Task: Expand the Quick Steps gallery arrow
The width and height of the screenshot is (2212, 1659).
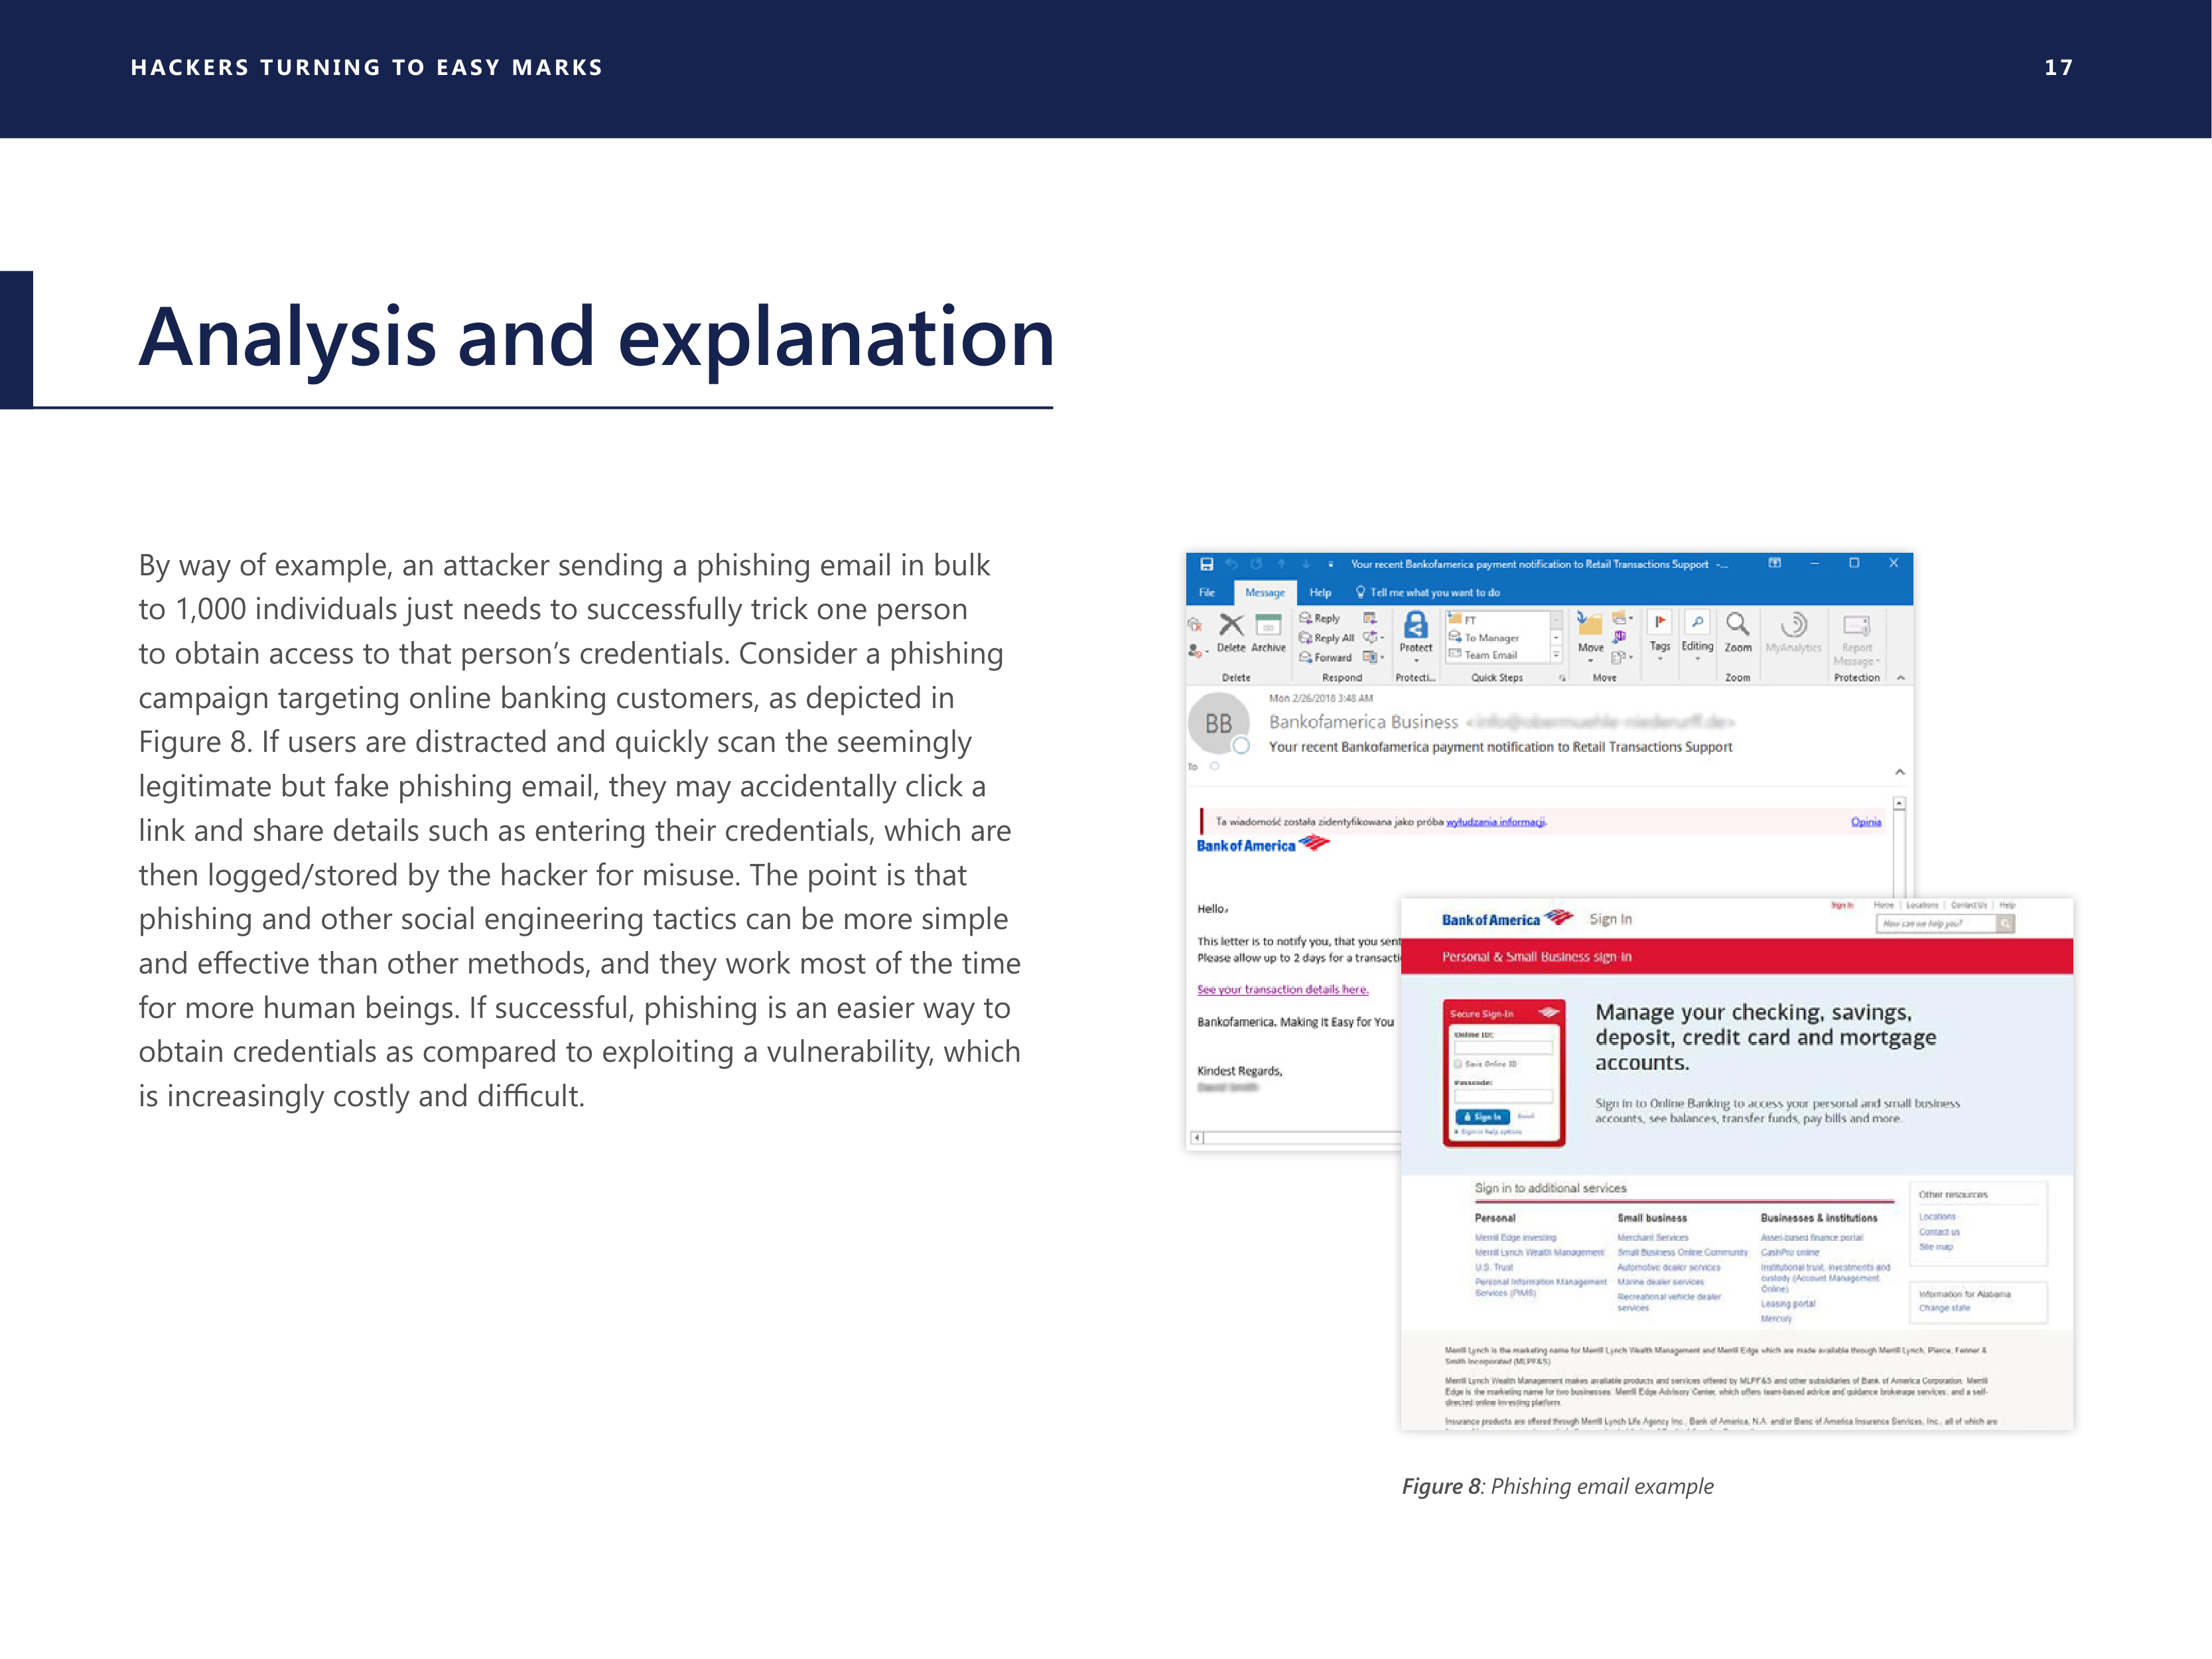Action: [1556, 656]
